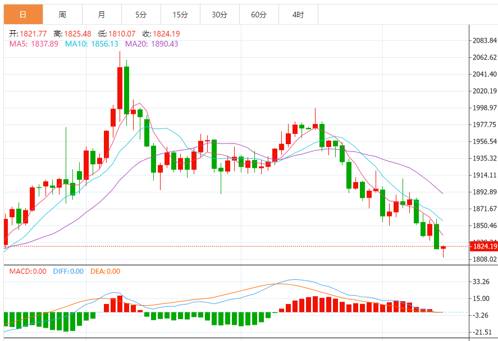Viewport: 498px width, 341px height.
Task: Click the 1935.32 price axis label
Action: click(x=485, y=158)
